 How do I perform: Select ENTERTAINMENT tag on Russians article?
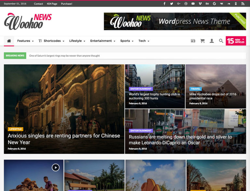[x=141, y=131]
